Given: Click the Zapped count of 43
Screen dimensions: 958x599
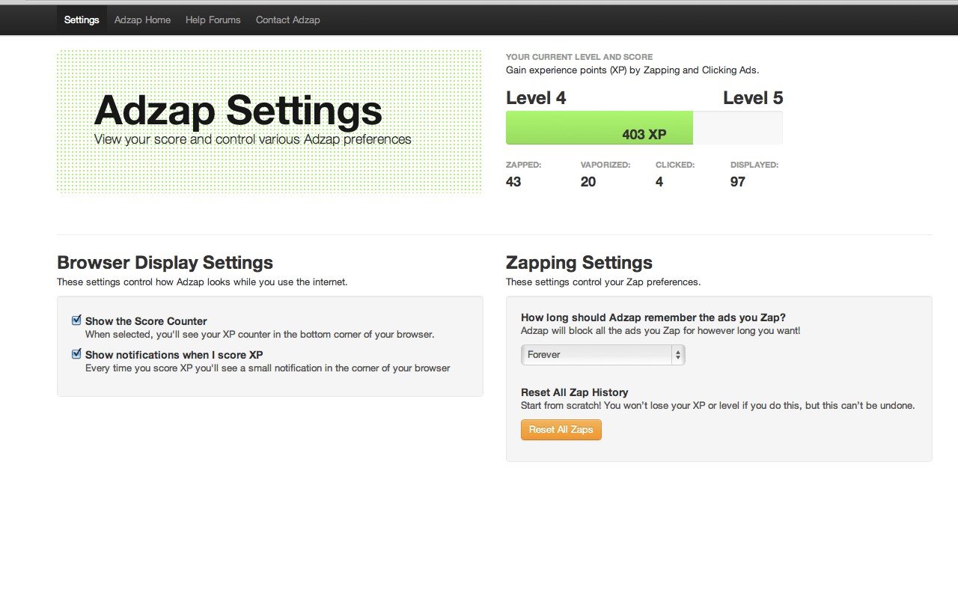Looking at the screenshot, I should [513, 182].
